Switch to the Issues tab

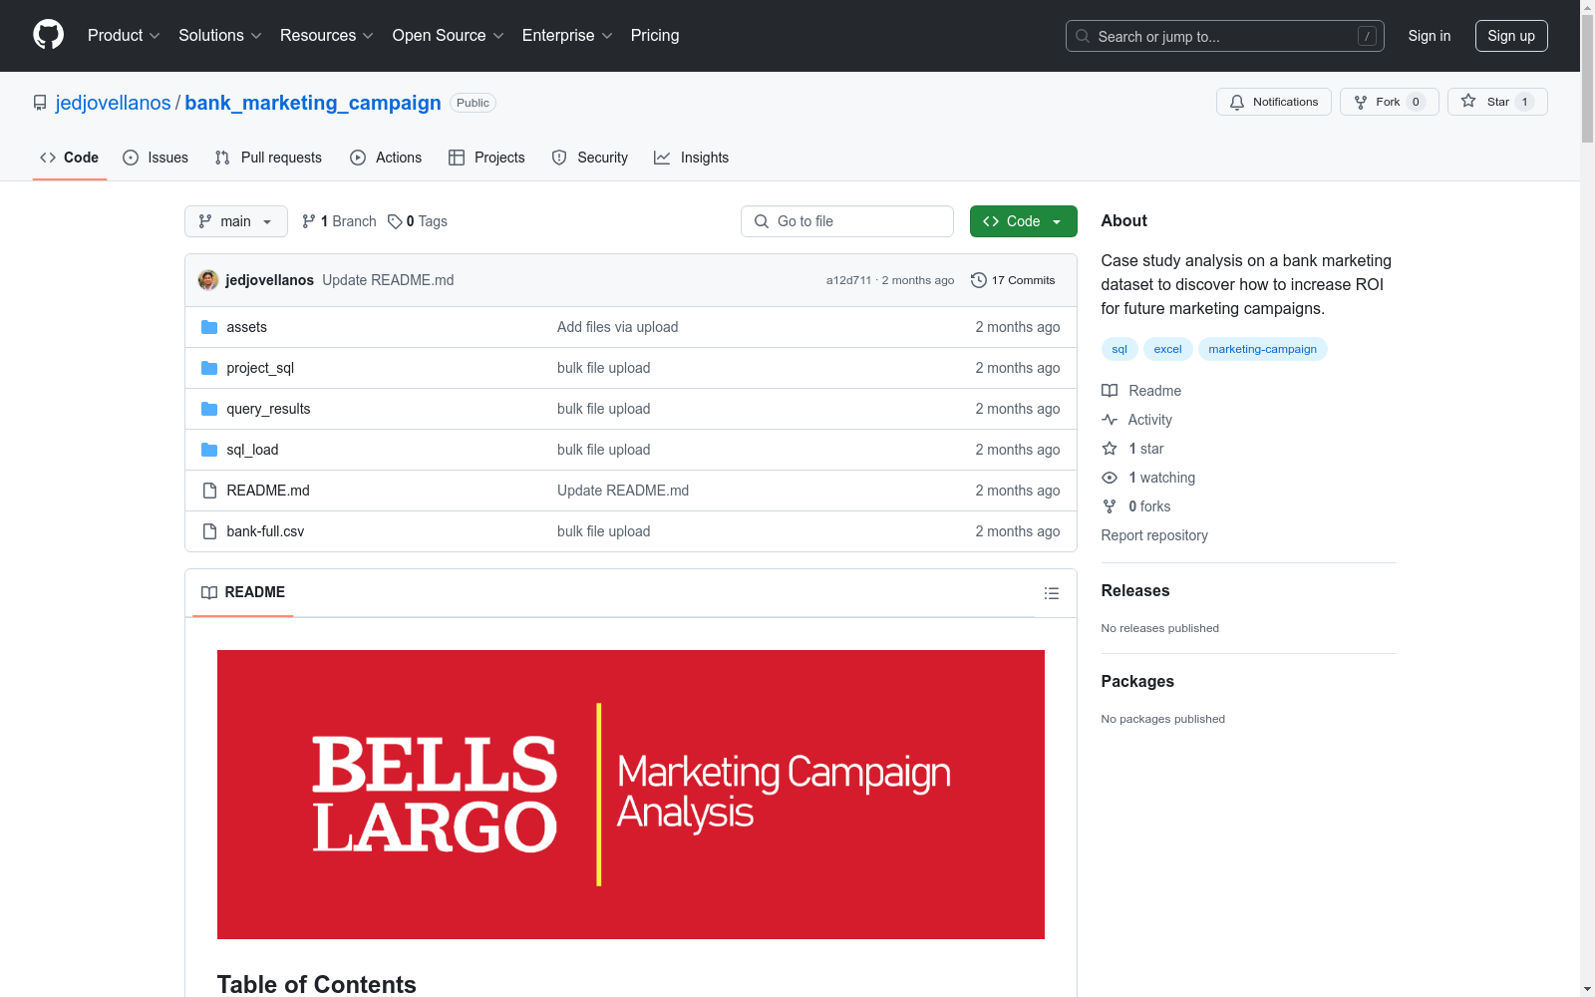[156, 158]
